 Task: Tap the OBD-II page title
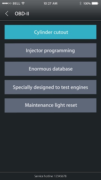click(22, 14)
